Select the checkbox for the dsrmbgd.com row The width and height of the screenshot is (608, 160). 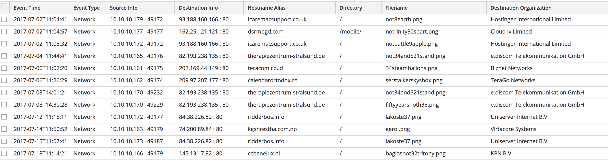tap(4, 32)
